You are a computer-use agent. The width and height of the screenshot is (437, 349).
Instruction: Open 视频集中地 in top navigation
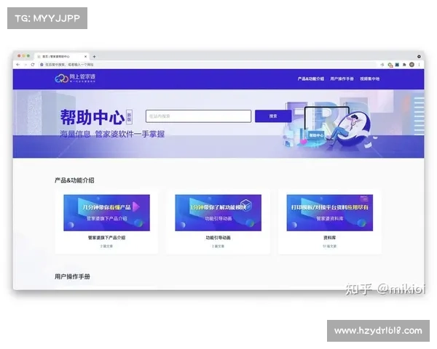(369, 79)
